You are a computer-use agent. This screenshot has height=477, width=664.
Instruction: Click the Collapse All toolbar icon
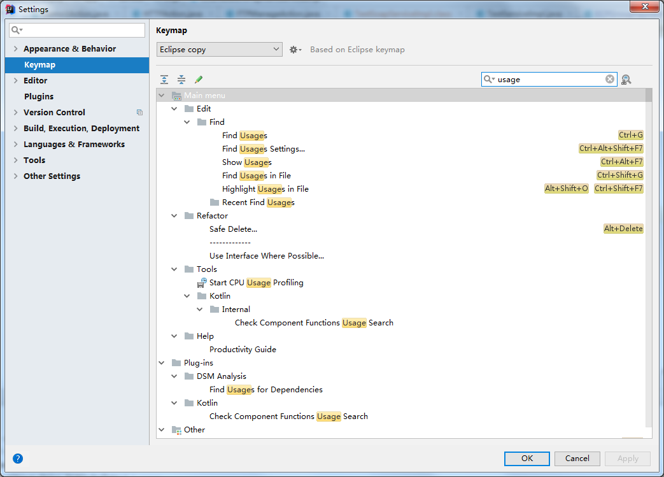pyautogui.click(x=181, y=80)
